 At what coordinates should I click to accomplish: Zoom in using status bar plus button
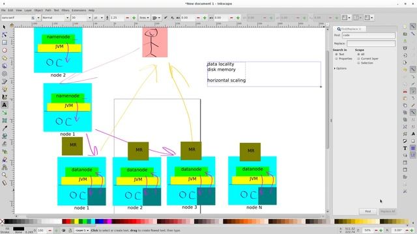click(x=381, y=231)
